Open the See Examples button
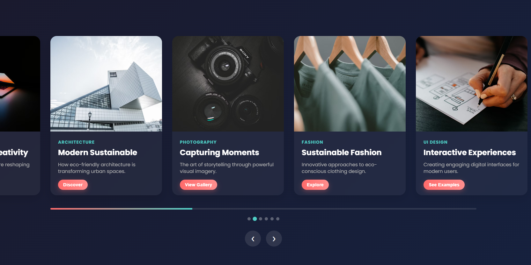The height and width of the screenshot is (265, 531). (x=444, y=185)
